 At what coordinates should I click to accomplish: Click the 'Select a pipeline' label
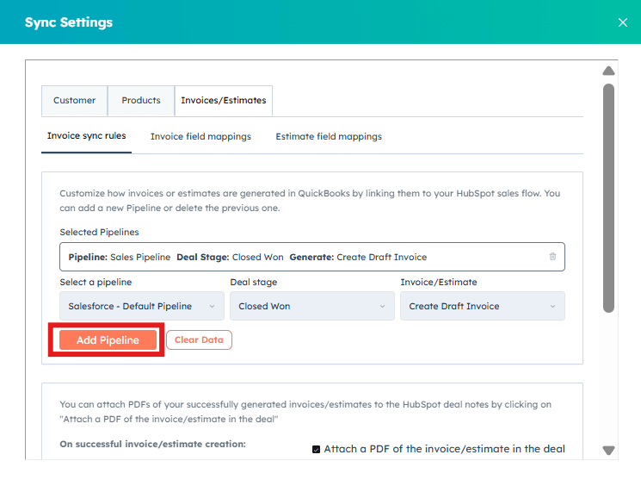coord(96,282)
